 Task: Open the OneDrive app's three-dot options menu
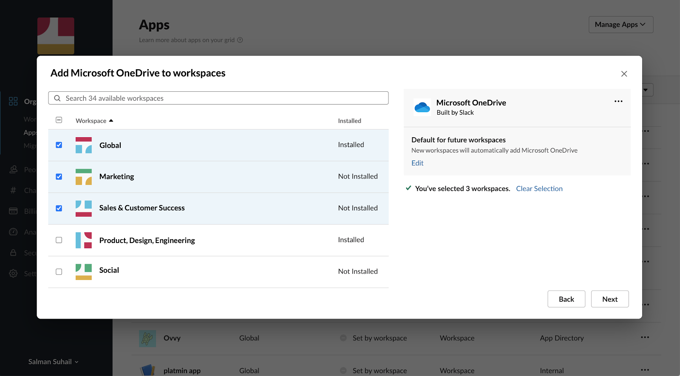(x=618, y=101)
